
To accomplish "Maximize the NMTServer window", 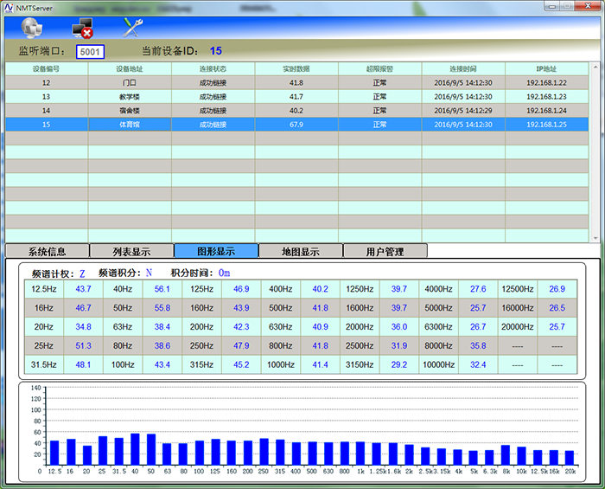I will click(565, 5).
